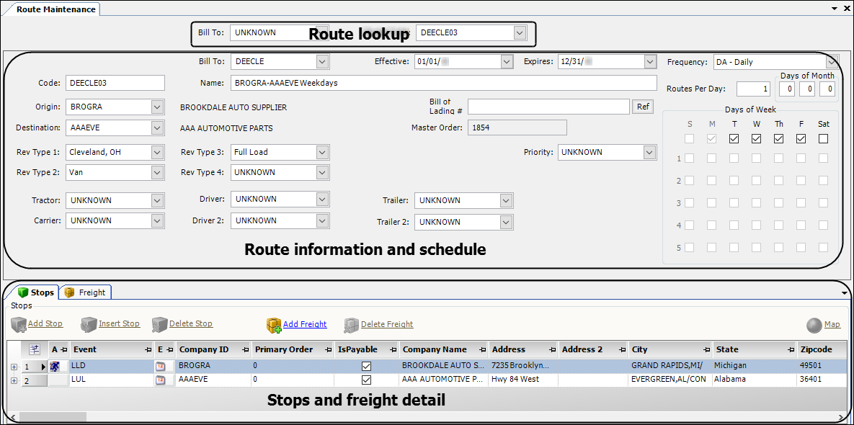
Task: Open the Map globe icon
Action: [814, 326]
